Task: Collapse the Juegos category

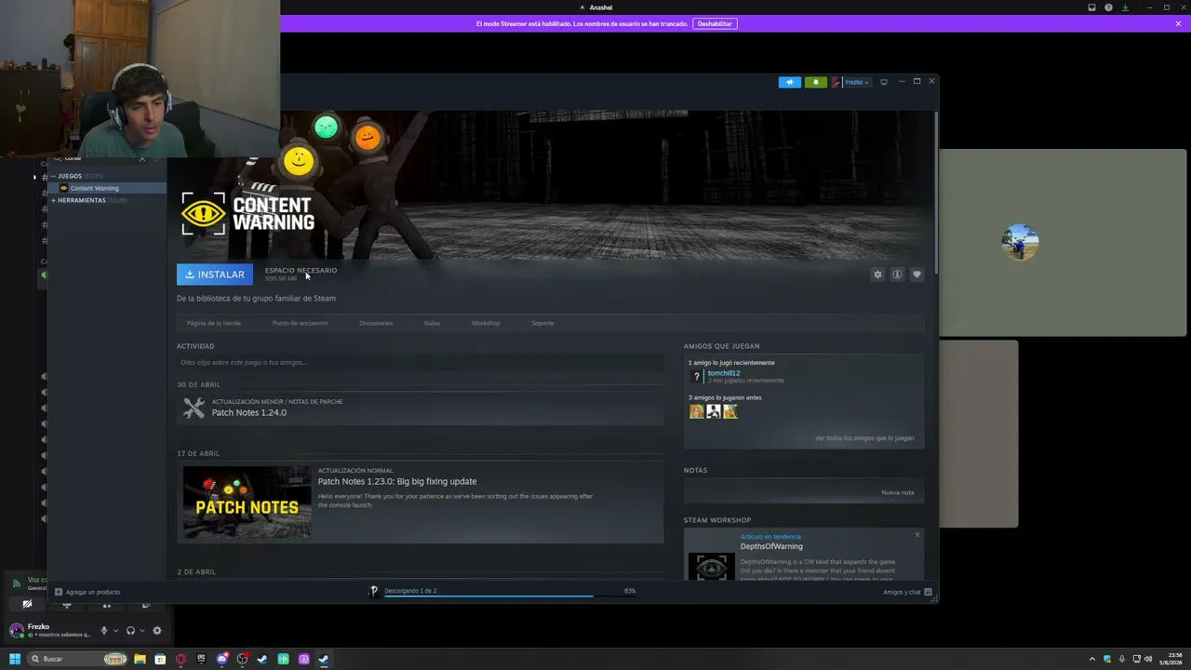Action: (x=54, y=176)
